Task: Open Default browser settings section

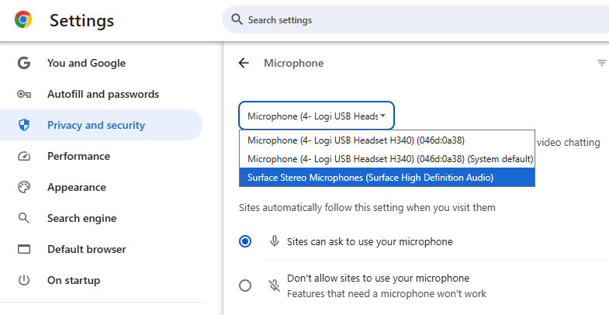Action: 87,249
